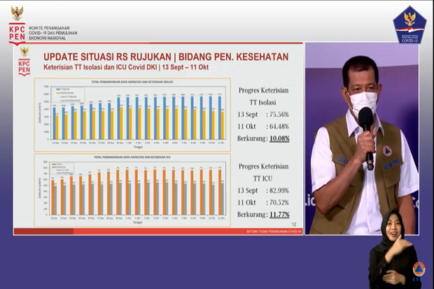434x289 pixels.
Task: Click the '11 Okt : 64.48%' isolation value
Action: 263,127
